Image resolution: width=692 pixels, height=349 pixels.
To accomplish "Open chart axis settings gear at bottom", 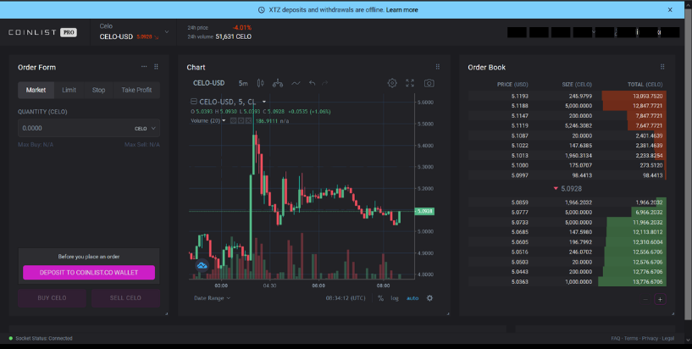I will 429,298.
